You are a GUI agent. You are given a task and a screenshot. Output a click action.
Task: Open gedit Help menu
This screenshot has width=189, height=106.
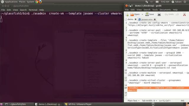pos(175,10)
